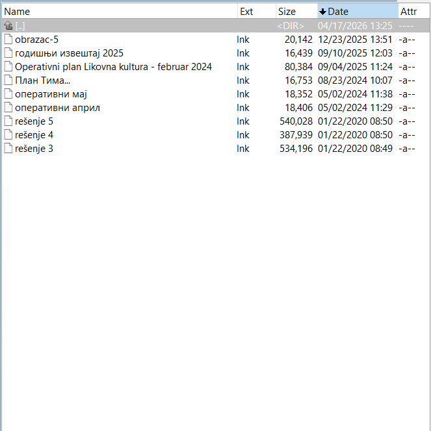Click the Operativni plan Likovna kultura file icon
431x431 pixels.
point(8,67)
